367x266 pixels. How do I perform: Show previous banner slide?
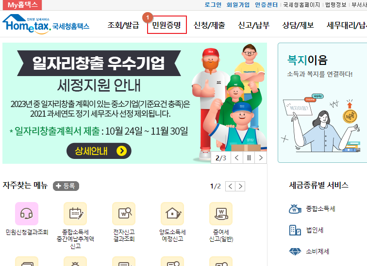pos(236,158)
